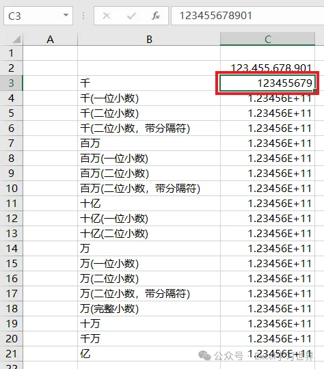The width and height of the screenshot is (324, 369).
Task: Confirm entry with the checkmark button
Action: click(x=131, y=16)
